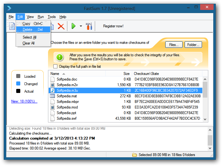The image size is (222, 166).
Task: Click the log panel scrollbar up arrow
Action: tap(210, 130)
